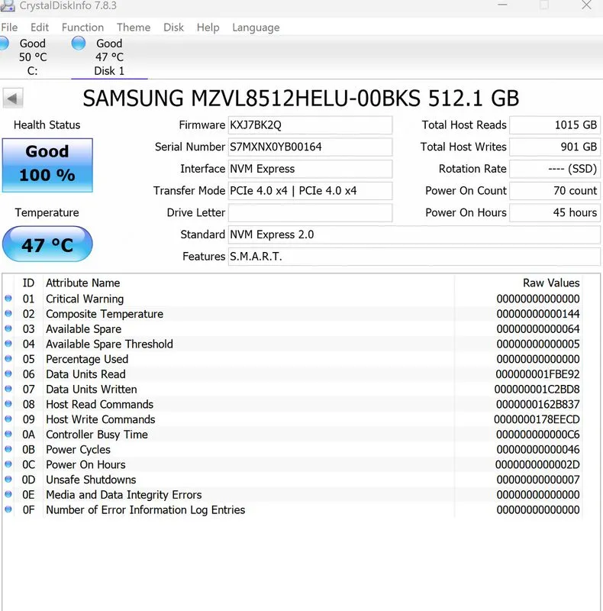Click status dot of Available Spare Threshold row
603x611 pixels.
(x=8, y=344)
